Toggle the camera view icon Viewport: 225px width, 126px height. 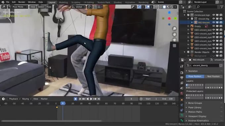click(174, 40)
